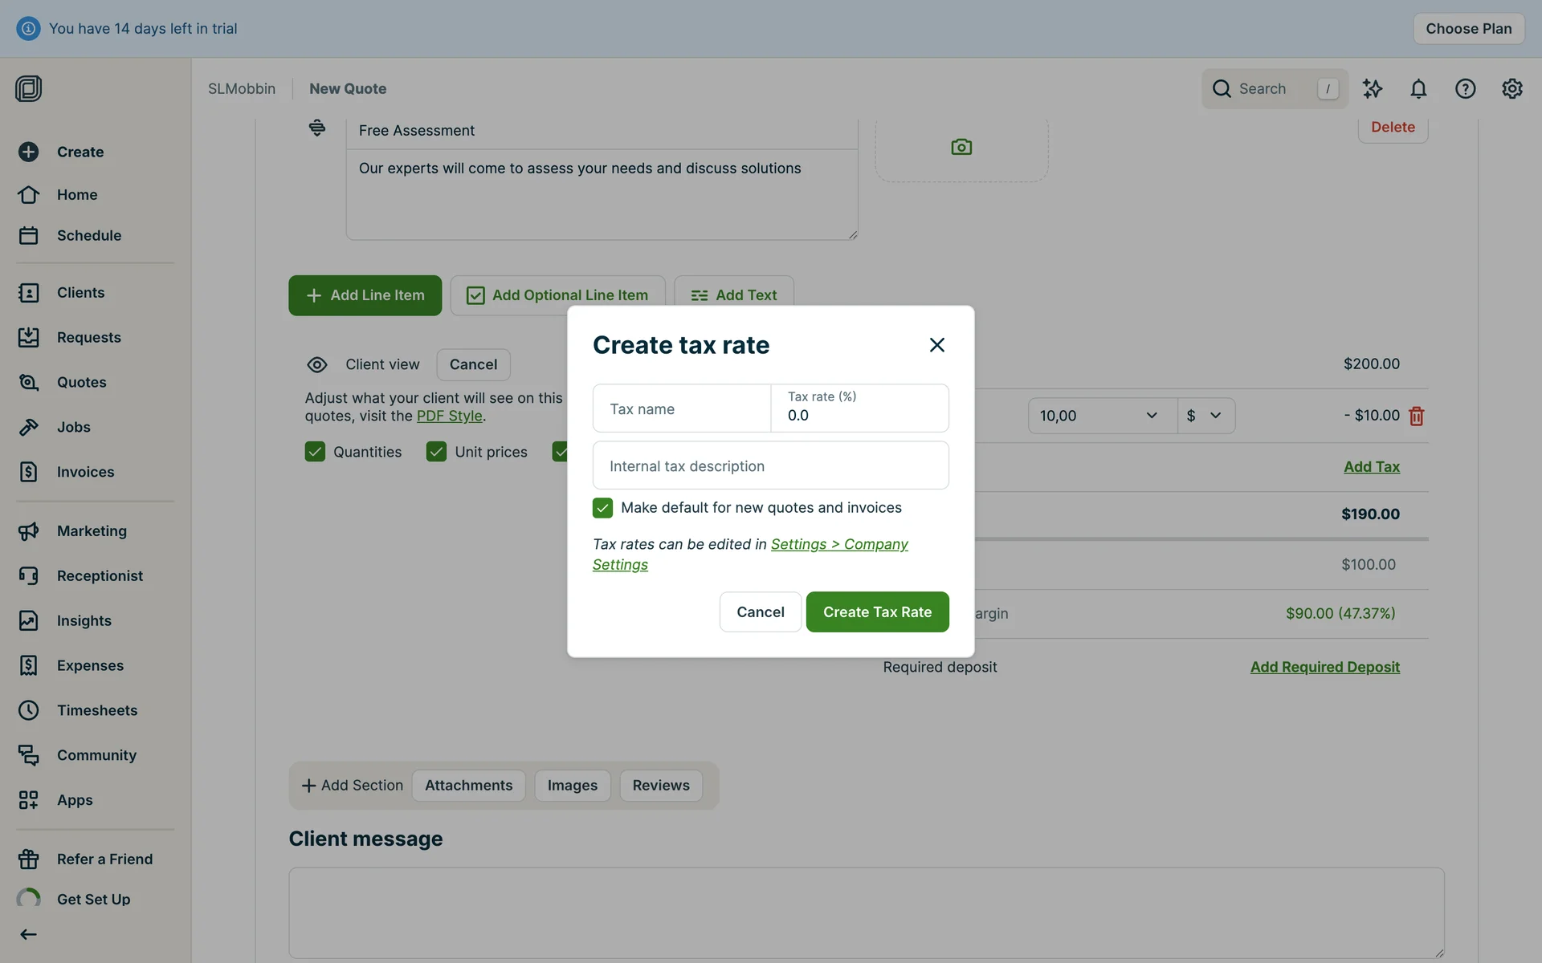Click the Tax name input field
This screenshot has width=1542, height=963.
681,408
